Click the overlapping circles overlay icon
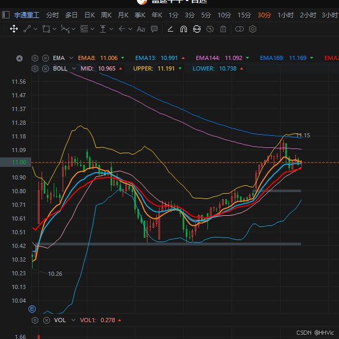 point(240,29)
